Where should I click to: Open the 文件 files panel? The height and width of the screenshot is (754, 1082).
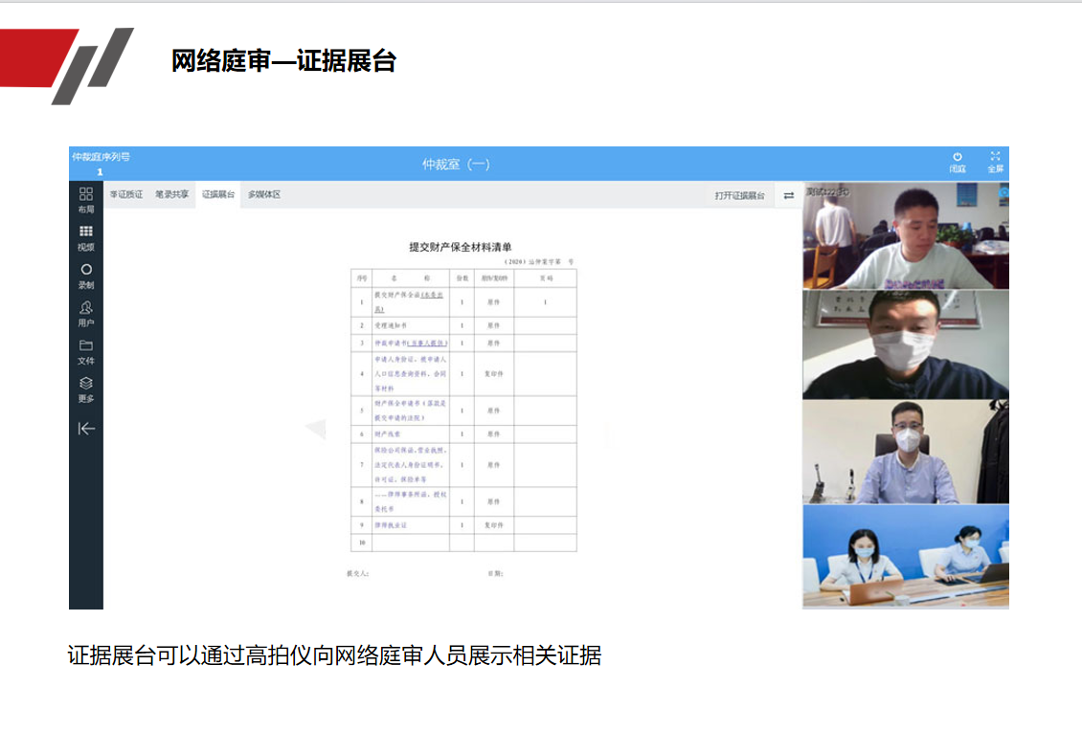click(x=85, y=352)
